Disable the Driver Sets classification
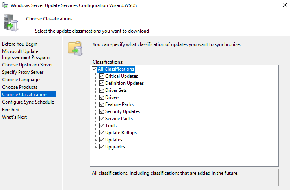This screenshot has height=190, width=290. pos(102,90)
